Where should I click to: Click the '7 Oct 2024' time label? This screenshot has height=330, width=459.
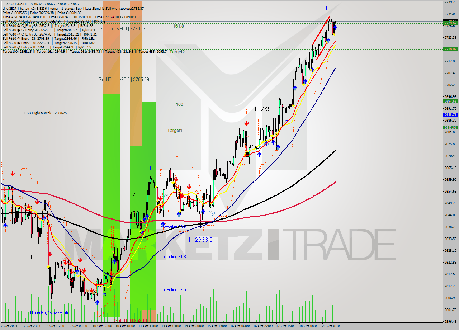click(9, 326)
